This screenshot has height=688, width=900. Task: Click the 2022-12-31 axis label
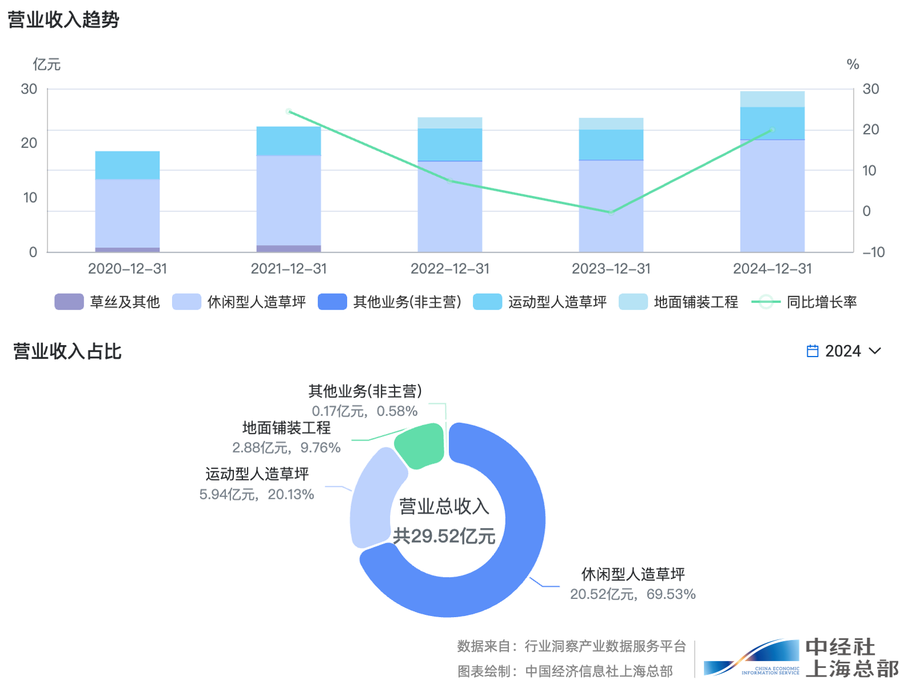tap(450, 269)
